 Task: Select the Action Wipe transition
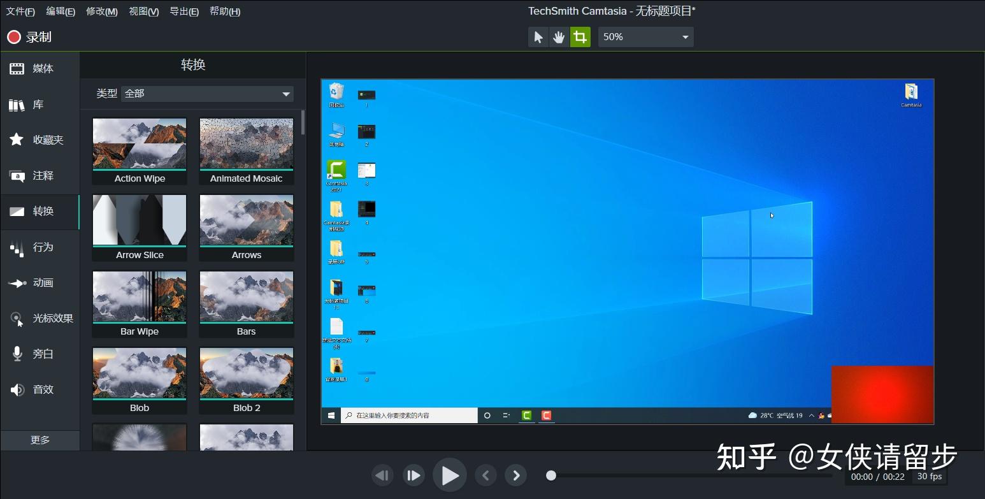(x=140, y=151)
